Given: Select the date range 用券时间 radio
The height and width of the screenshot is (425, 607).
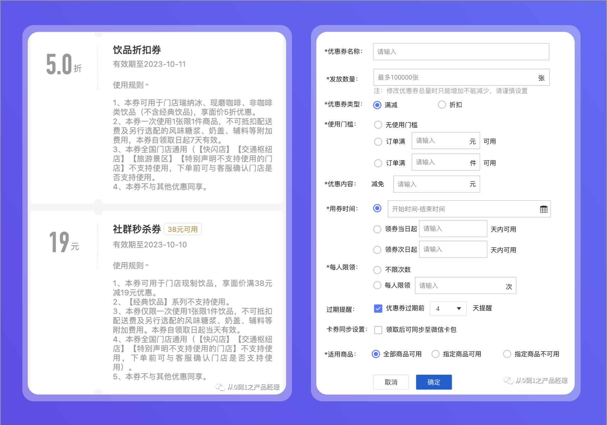Looking at the screenshot, I should (377, 208).
